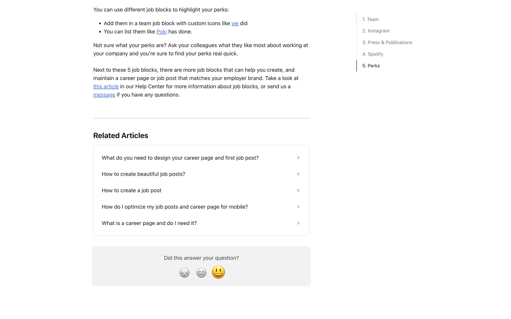The image size is (511, 319).
Task: Click chevron beside career page design article
Action: 298,158
